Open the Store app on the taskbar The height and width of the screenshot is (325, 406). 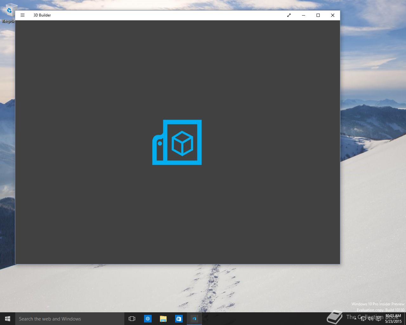click(179, 319)
